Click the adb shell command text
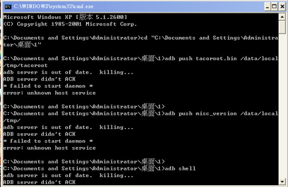This screenshot has width=288, height=187. point(180,169)
